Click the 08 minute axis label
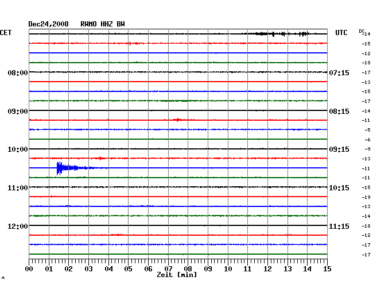The image size is (373, 284). tap(188, 268)
